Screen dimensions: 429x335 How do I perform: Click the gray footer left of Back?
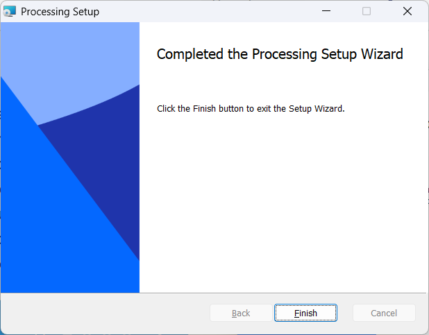(104, 313)
